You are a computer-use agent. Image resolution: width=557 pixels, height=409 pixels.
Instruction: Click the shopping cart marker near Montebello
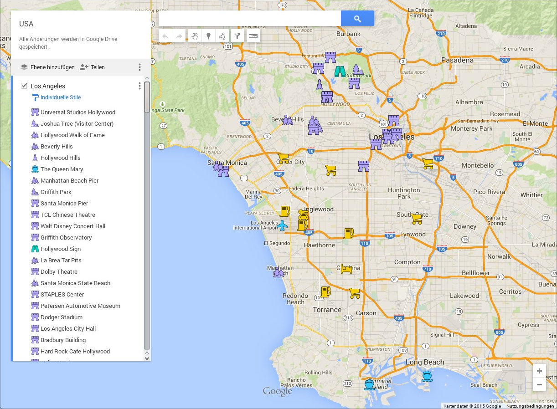[428, 164]
